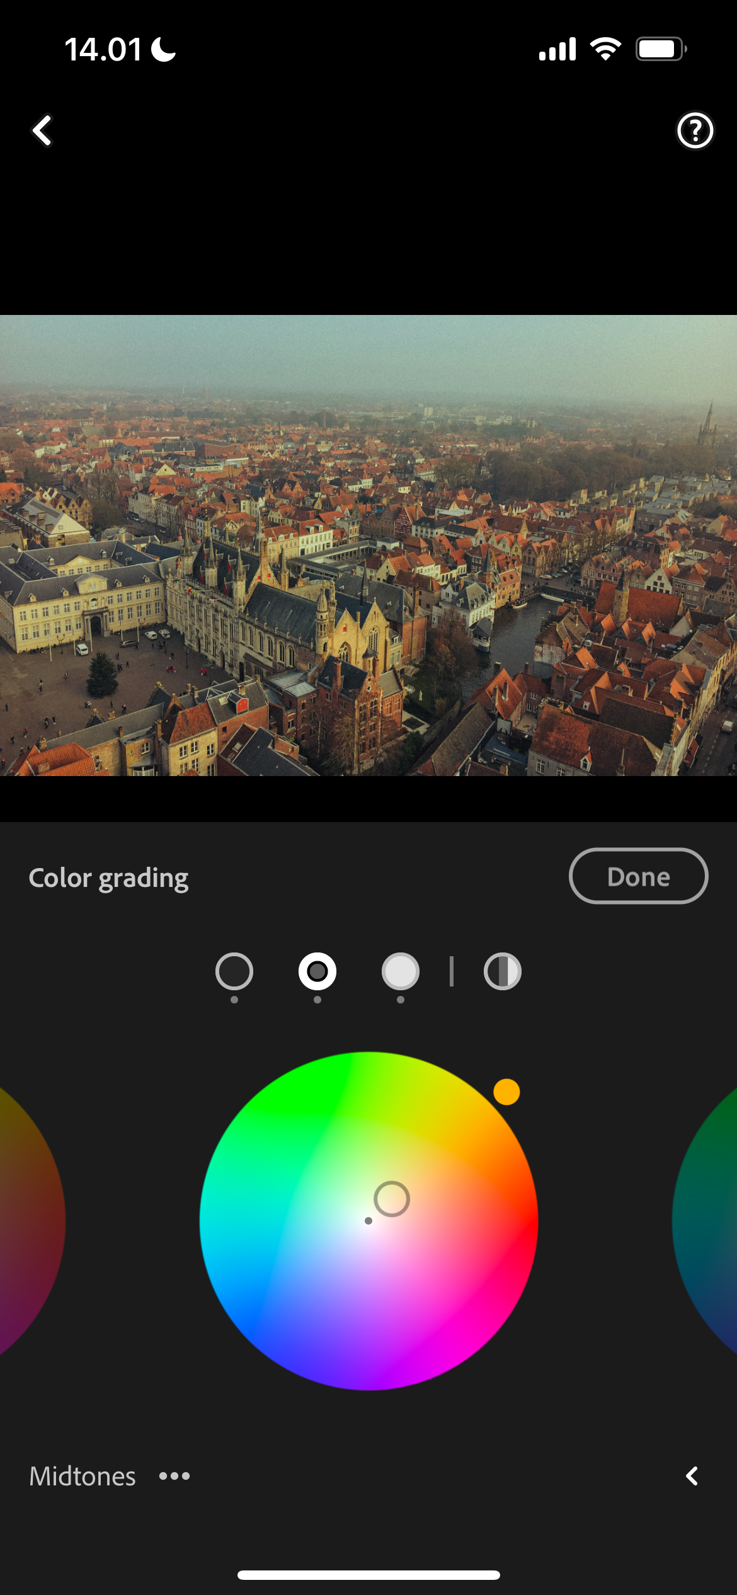Tap Done to finish color grading
Screen dimensions: 737x1595
[x=638, y=876]
